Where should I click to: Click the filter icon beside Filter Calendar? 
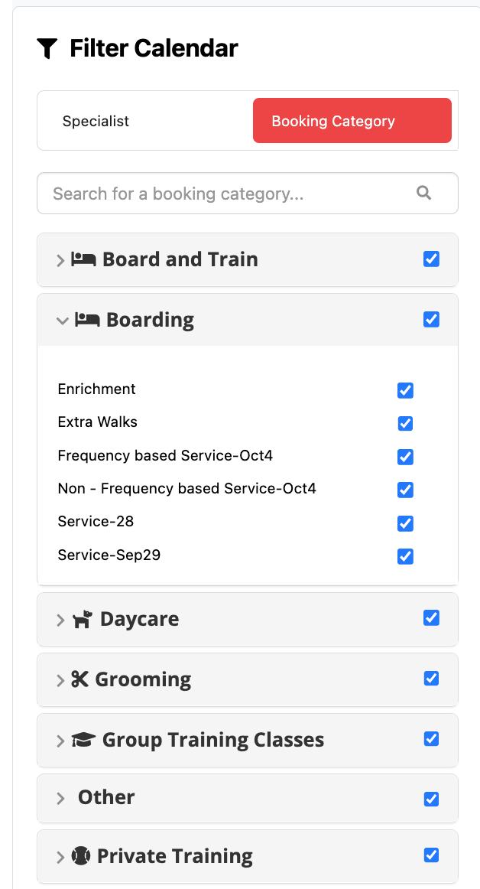coord(47,47)
